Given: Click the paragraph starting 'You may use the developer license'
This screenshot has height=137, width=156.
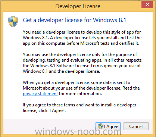Looking at the screenshot, I should pyautogui.click(x=82, y=63).
